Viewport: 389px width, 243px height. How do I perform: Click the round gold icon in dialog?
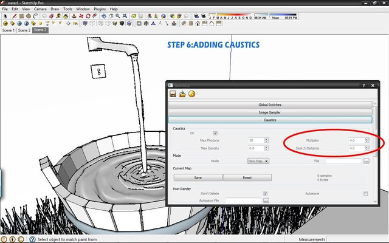(192, 94)
